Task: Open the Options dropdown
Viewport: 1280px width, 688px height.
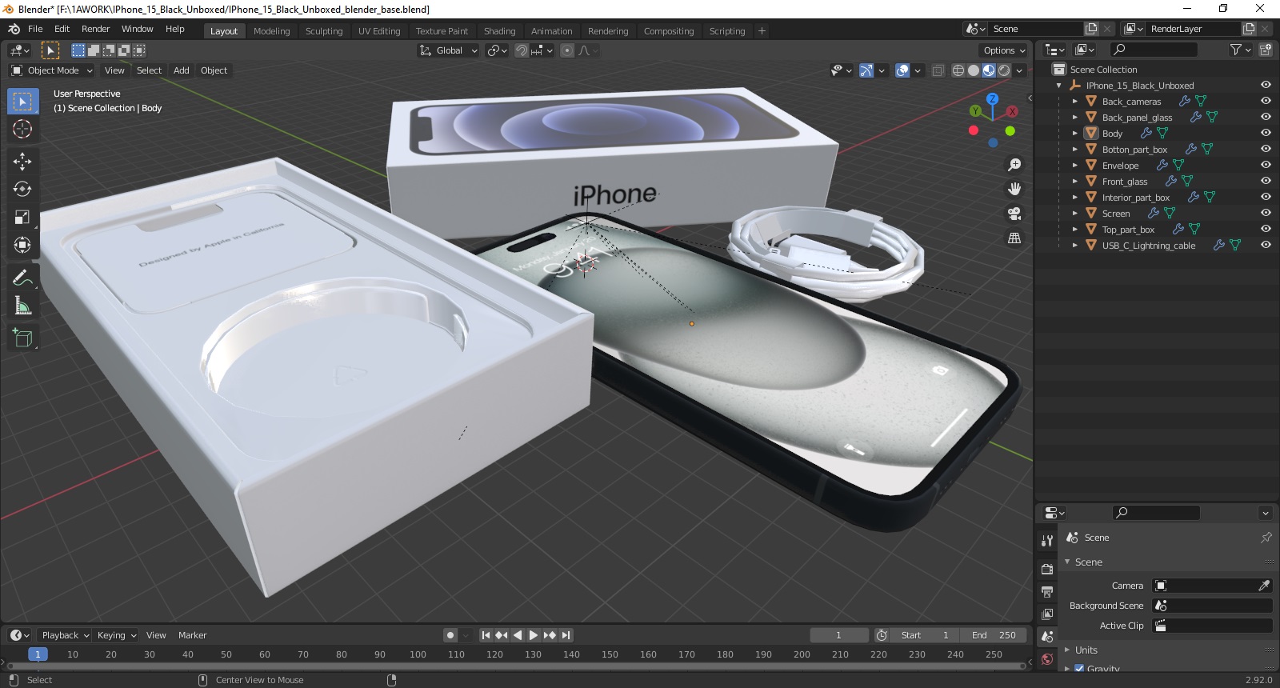Action: pyautogui.click(x=1004, y=50)
